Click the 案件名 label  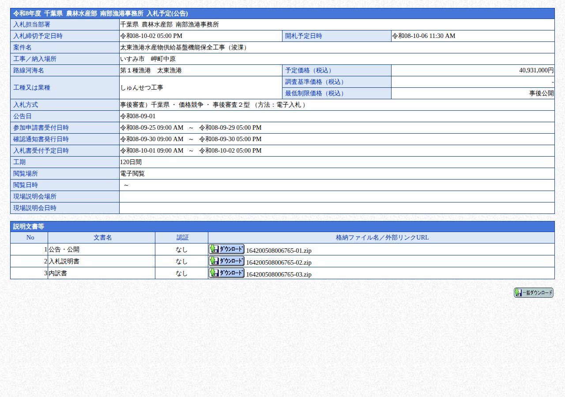coord(65,47)
